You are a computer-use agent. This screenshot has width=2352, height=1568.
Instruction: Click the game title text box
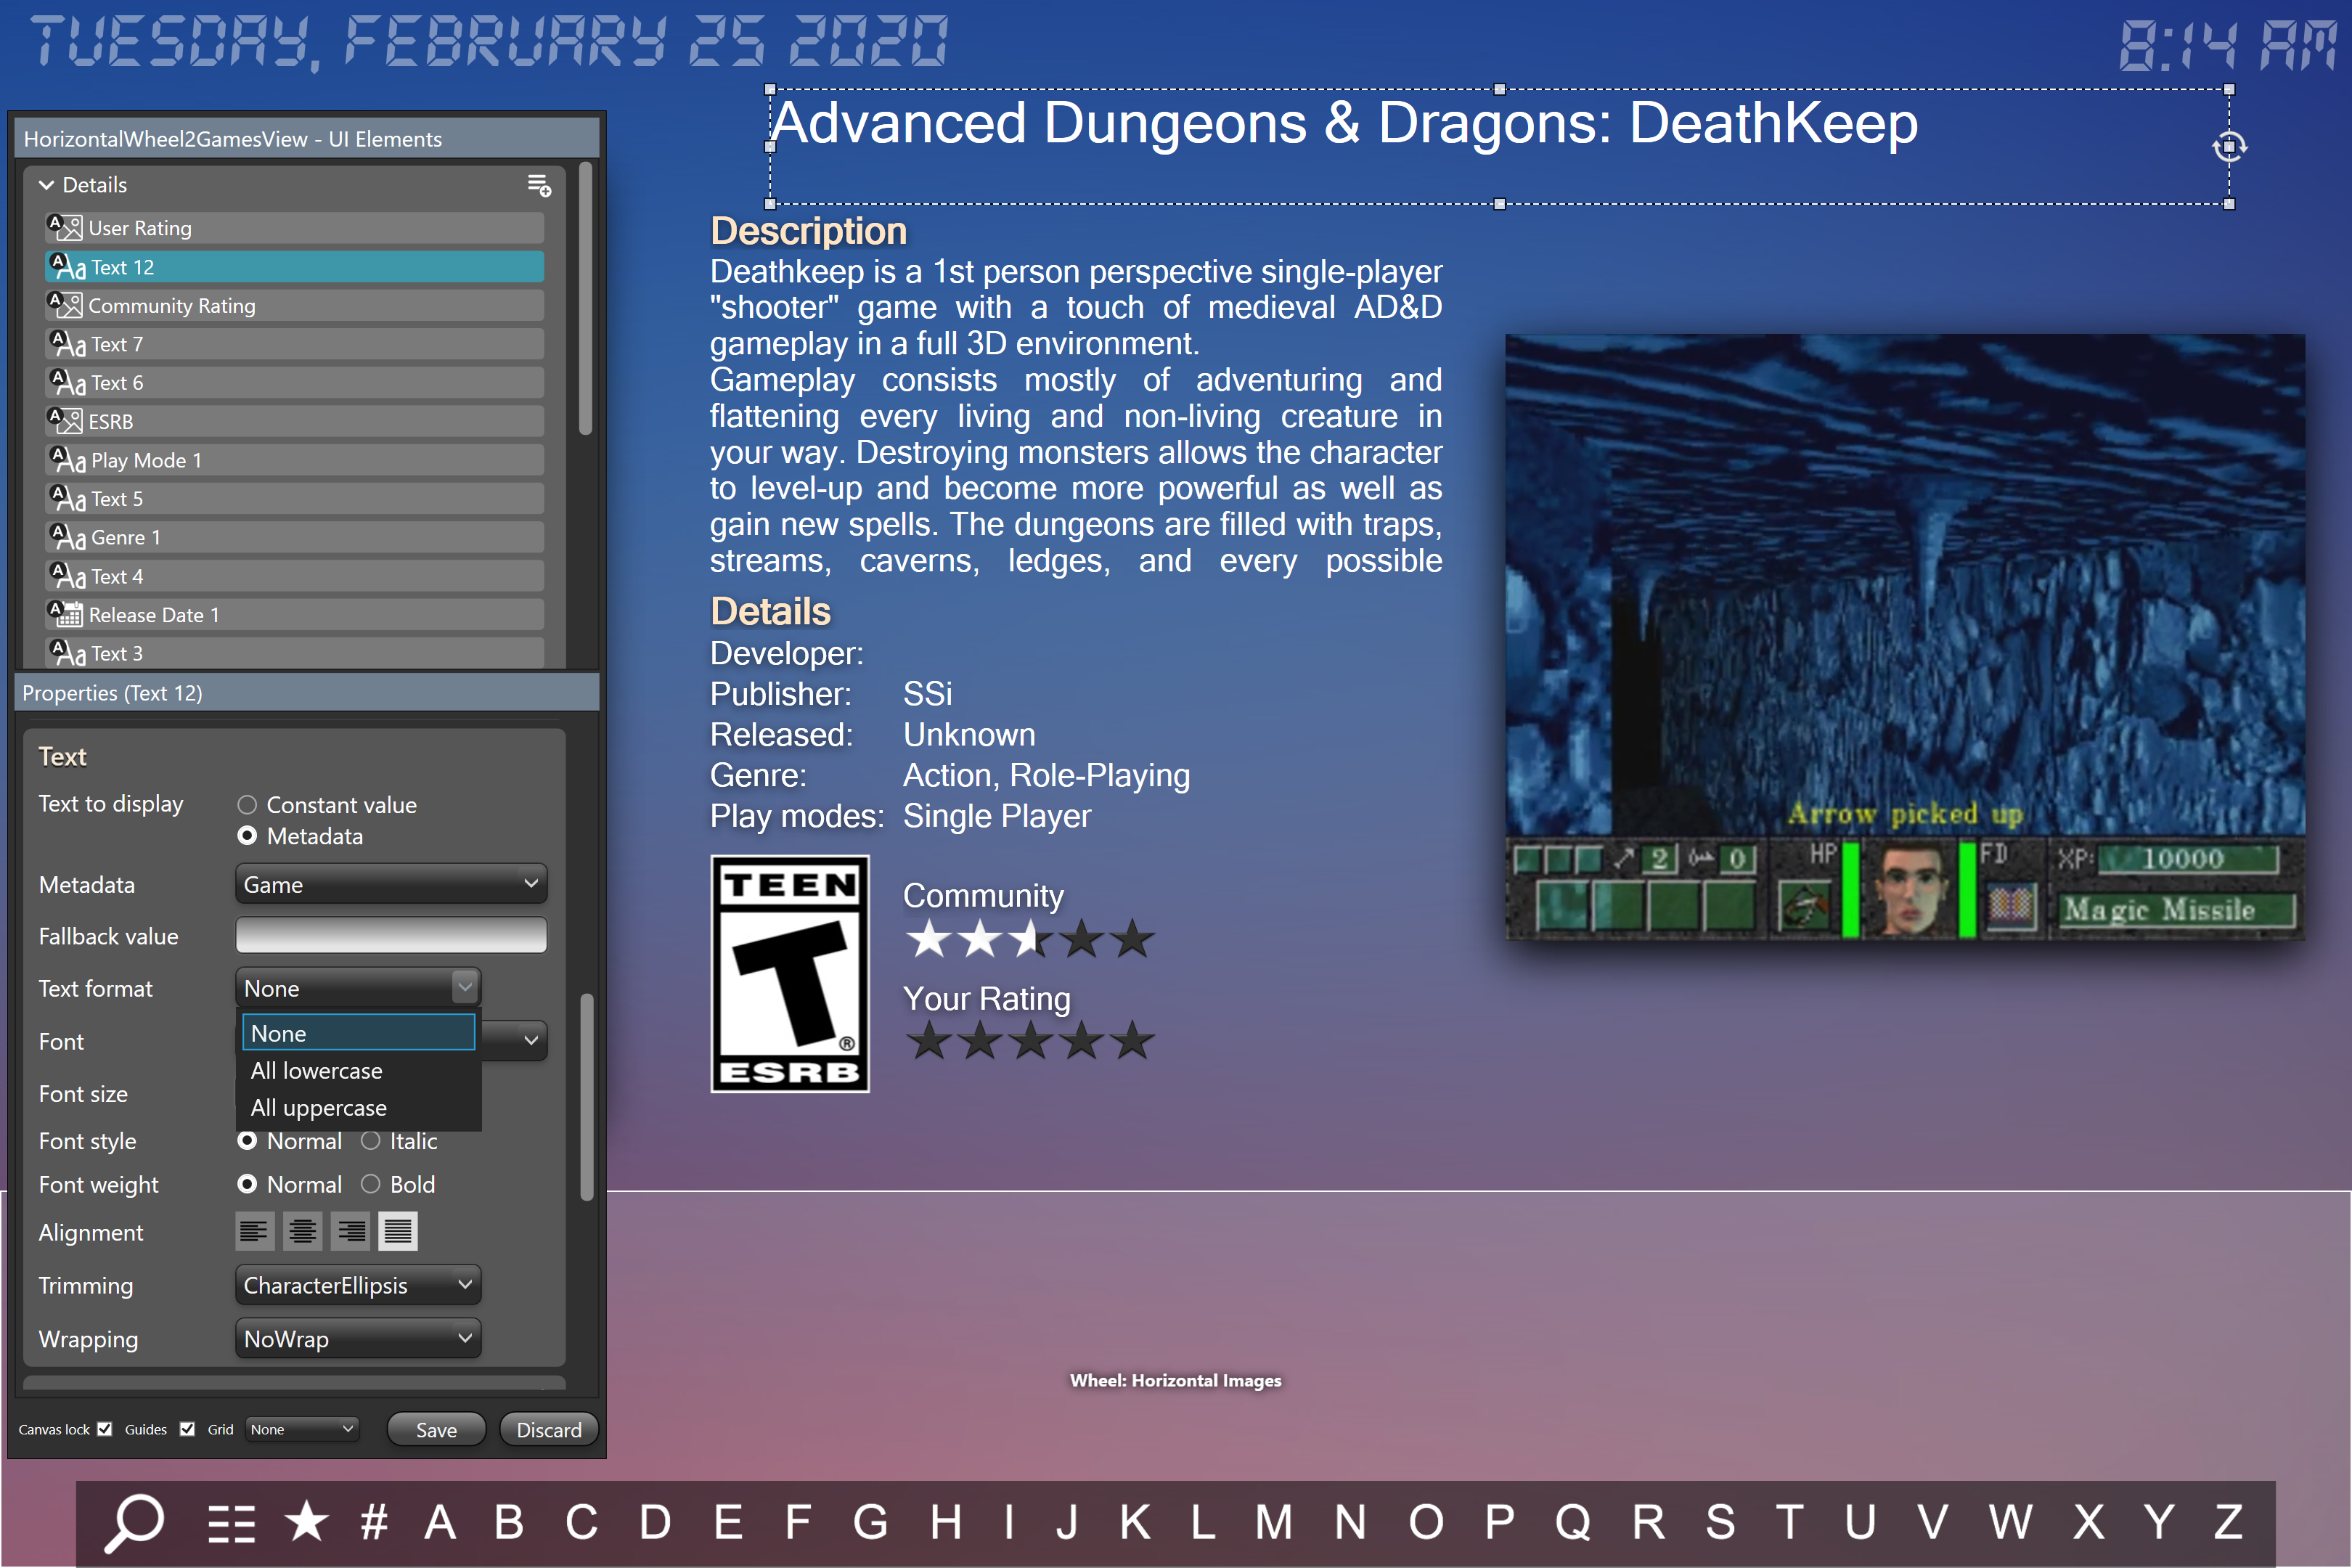click(x=1499, y=146)
